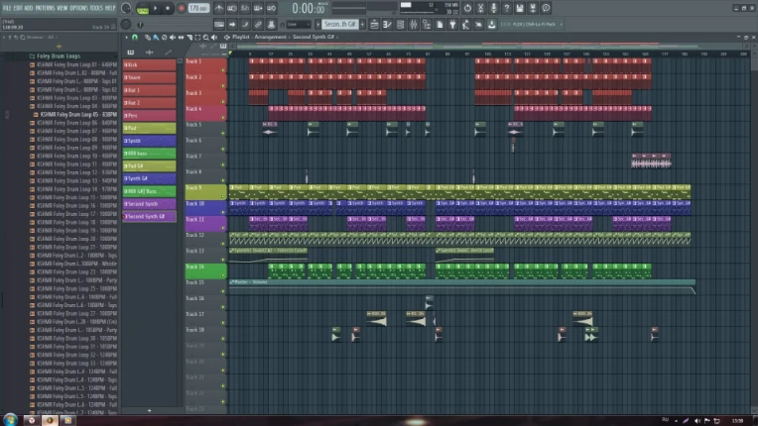Open the FILE menu
Image resolution: width=758 pixels, height=426 pixels.
click(x=7, y=8)
